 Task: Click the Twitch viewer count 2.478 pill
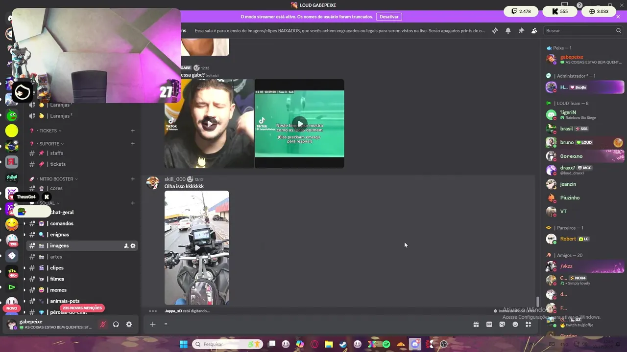click(521, 11)
